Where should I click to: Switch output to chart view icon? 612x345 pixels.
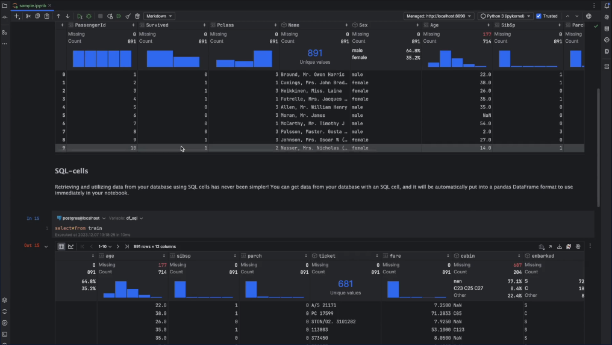tap(70, 247)
